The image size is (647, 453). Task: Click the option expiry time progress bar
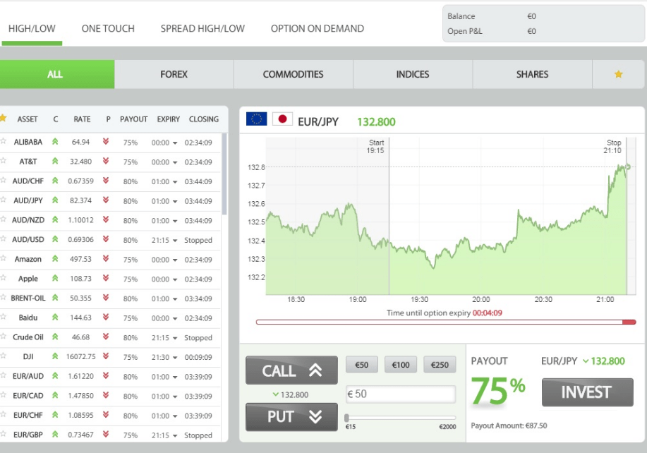(446, 322)
